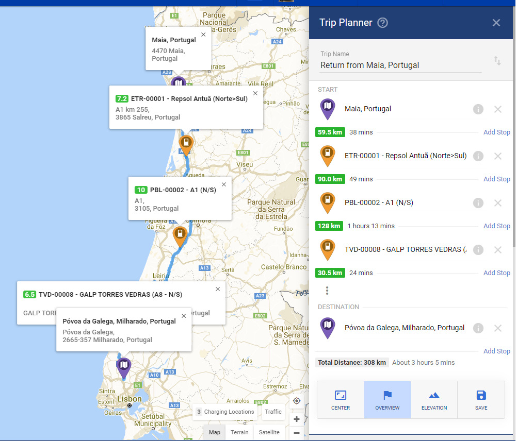Image resolution: width=517 pixels, height=441 pixels.
Task: Remove the ETR-00001 Repsol Antuã stop
Action: [x=498, y=156]
